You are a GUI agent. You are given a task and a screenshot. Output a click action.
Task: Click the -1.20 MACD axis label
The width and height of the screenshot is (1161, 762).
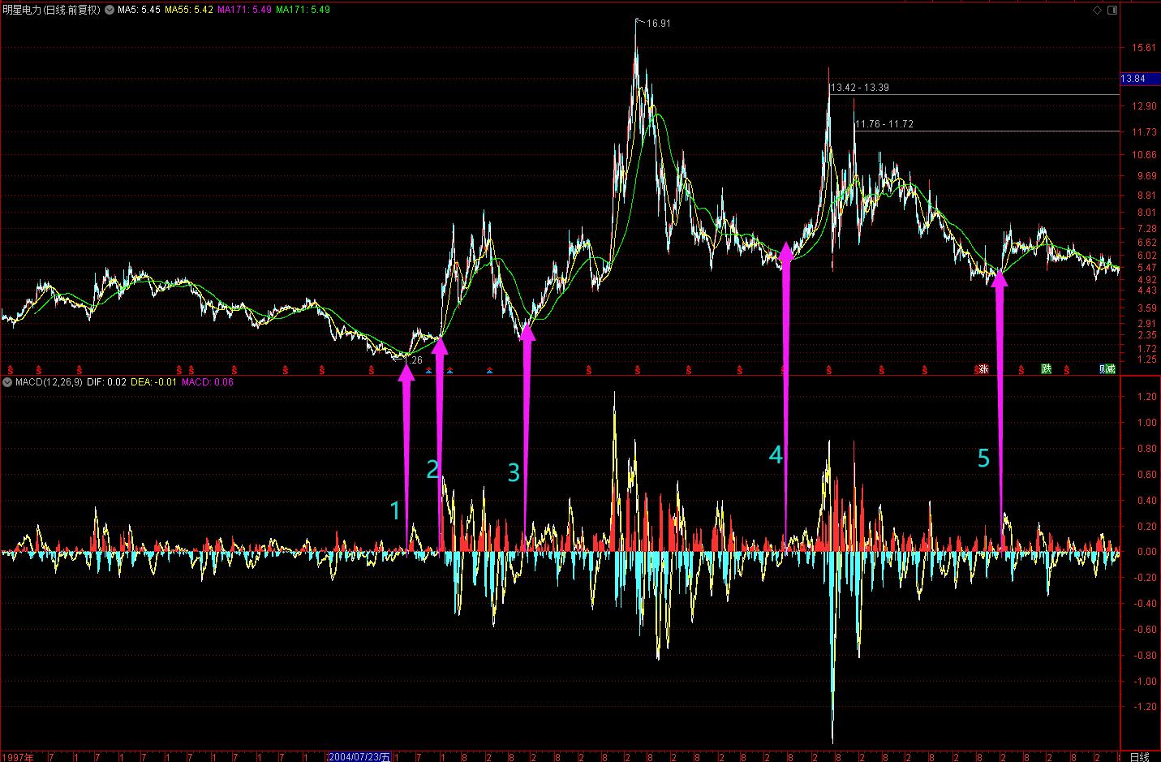pos(1145,708)
